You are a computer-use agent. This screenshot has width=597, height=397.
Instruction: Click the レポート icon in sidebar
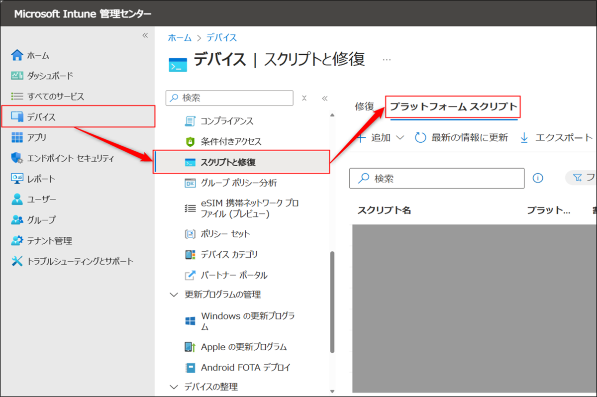coord(17,179)
